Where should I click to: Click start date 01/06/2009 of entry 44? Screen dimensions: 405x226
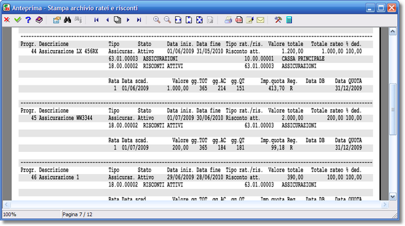pos(180,51)
